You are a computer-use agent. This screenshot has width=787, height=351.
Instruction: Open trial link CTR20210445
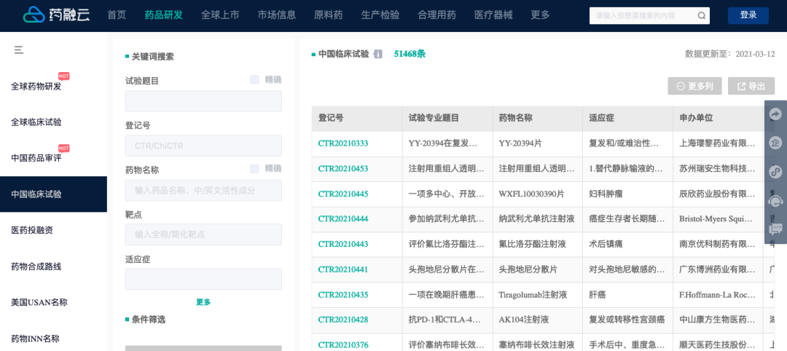point(343,194)
